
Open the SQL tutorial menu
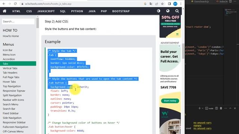[63, 11]
